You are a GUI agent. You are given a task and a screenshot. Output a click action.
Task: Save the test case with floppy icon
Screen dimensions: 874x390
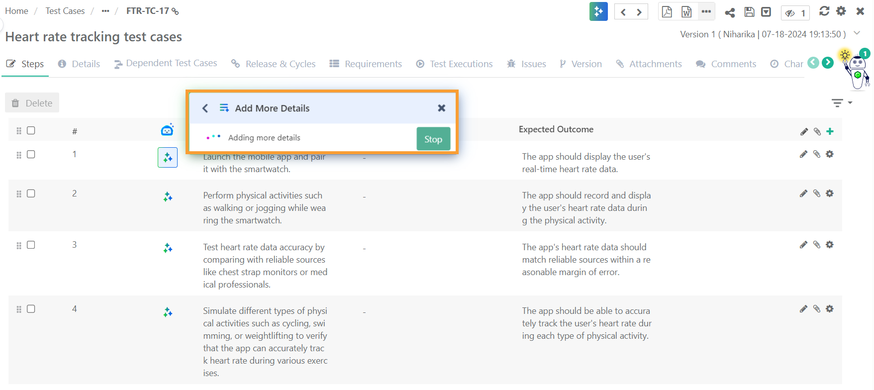point(749,12)
